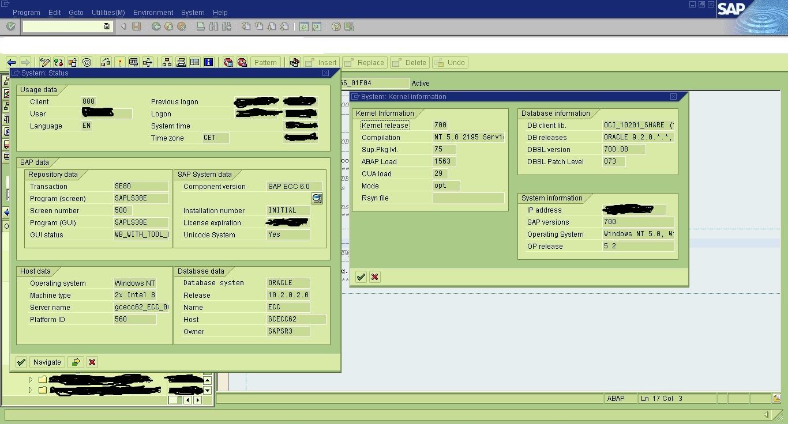Click the green Back arrow in the standard toolbar

[x=156, y=26]
